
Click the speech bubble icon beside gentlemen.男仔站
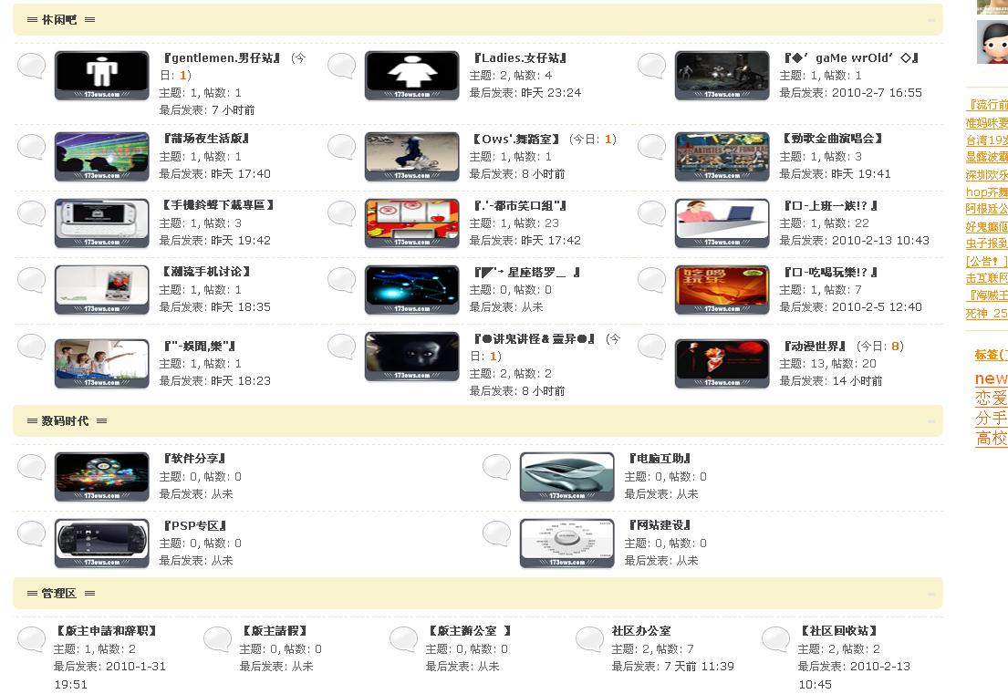pos(32,66)
